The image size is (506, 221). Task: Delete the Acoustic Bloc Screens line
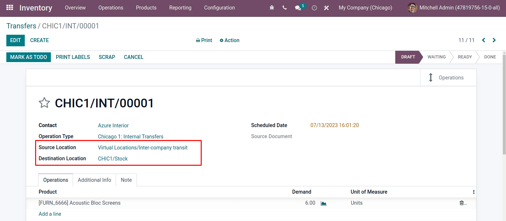click(462, 203)
